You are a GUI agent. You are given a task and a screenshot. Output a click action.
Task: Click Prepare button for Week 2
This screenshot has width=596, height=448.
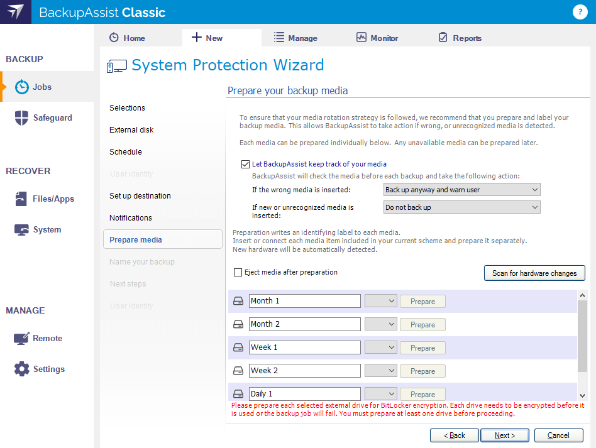422,371
